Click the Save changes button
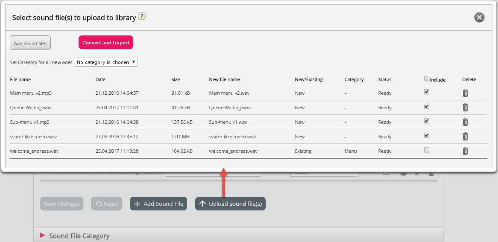The width and height of the screenshot is (498, 242). pos(62,204)
